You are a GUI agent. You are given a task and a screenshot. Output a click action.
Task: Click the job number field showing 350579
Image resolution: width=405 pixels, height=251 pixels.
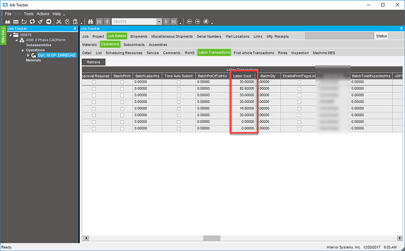click(x=134, y=22)
